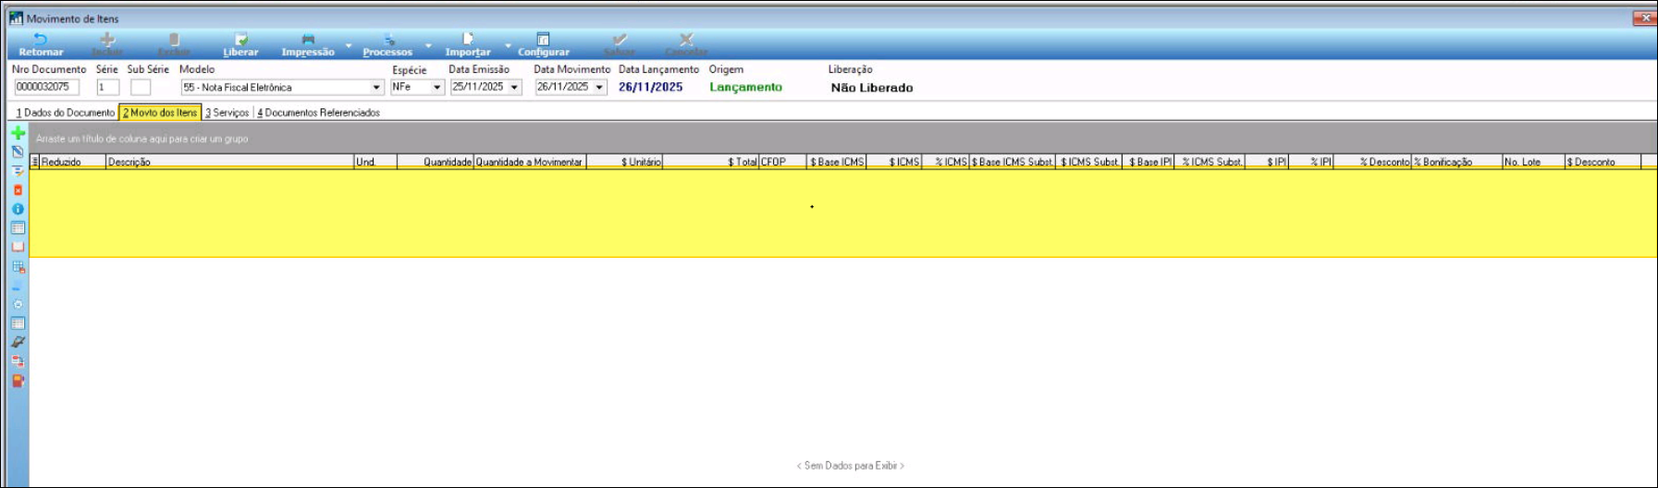Select the Documentos Referenciados tab
The image size is (1658, 488).
[319, 113]
